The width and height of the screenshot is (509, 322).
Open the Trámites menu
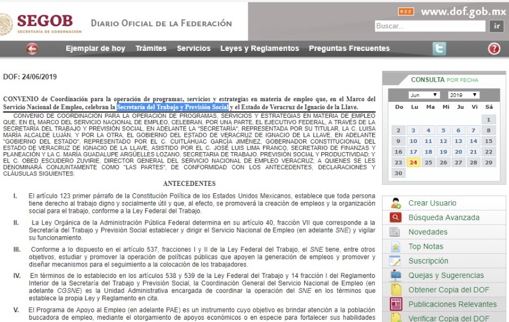coord(151,49)
